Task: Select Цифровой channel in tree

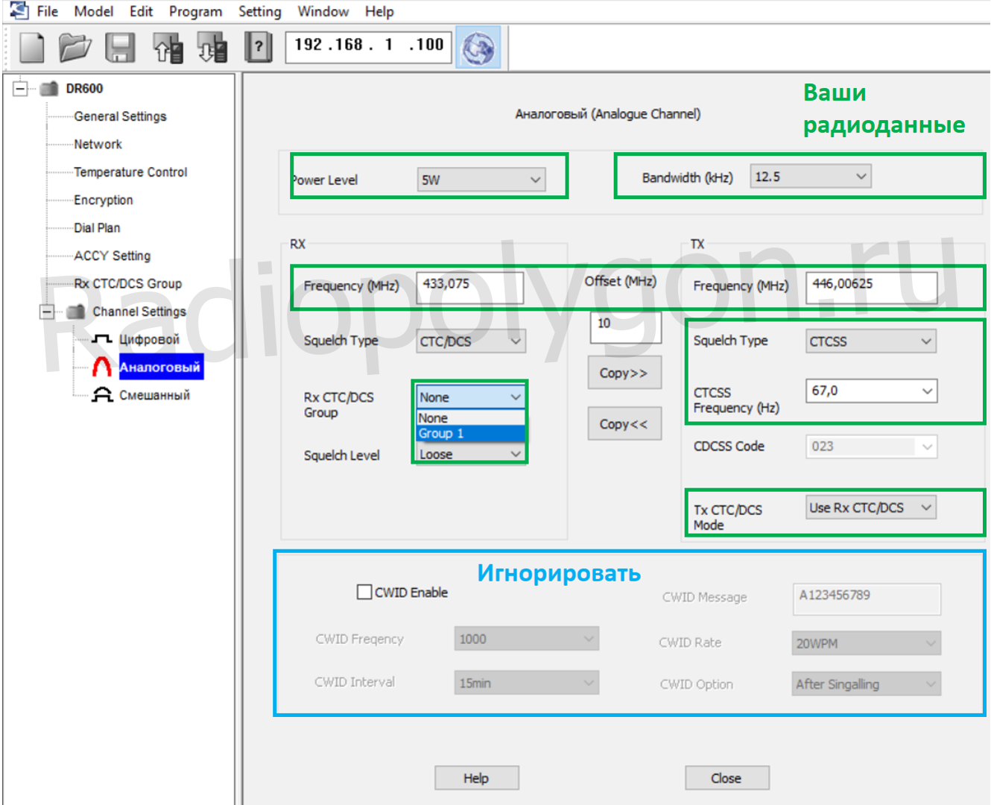Action: pos(149,340)
